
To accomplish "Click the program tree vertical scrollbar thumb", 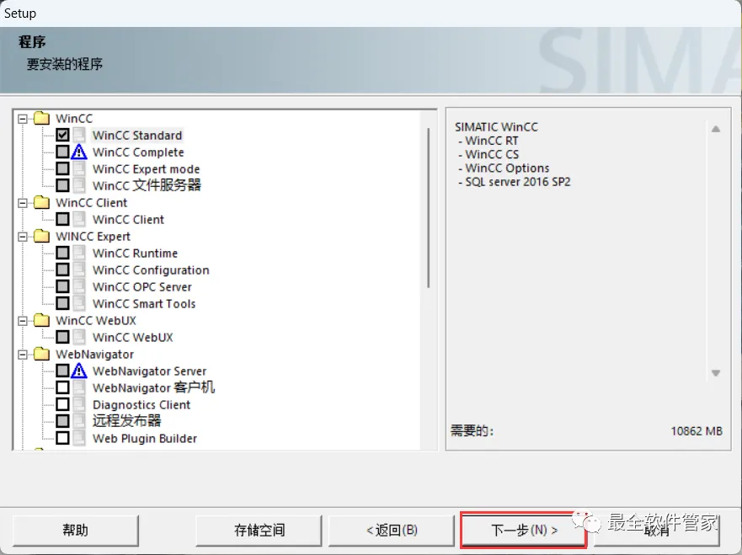I will pyautogui.click(x=428, y=207).
